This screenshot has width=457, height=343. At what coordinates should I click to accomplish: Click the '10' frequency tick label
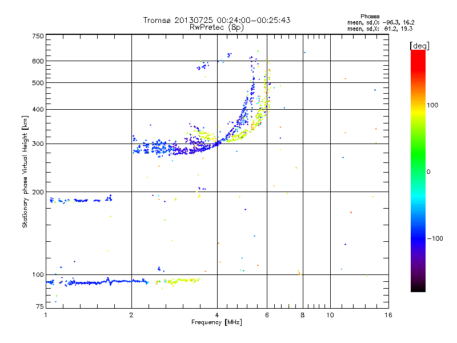(330, 315)
